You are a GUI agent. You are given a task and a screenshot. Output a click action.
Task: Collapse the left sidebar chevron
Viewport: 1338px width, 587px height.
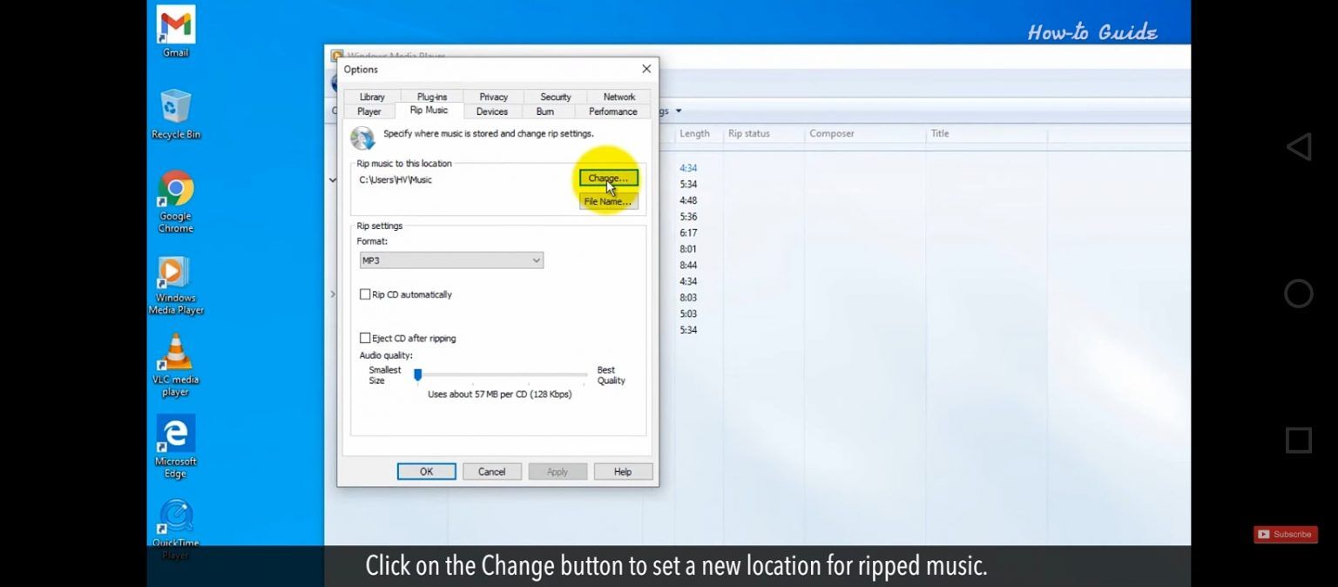click(x=333, y=179)
